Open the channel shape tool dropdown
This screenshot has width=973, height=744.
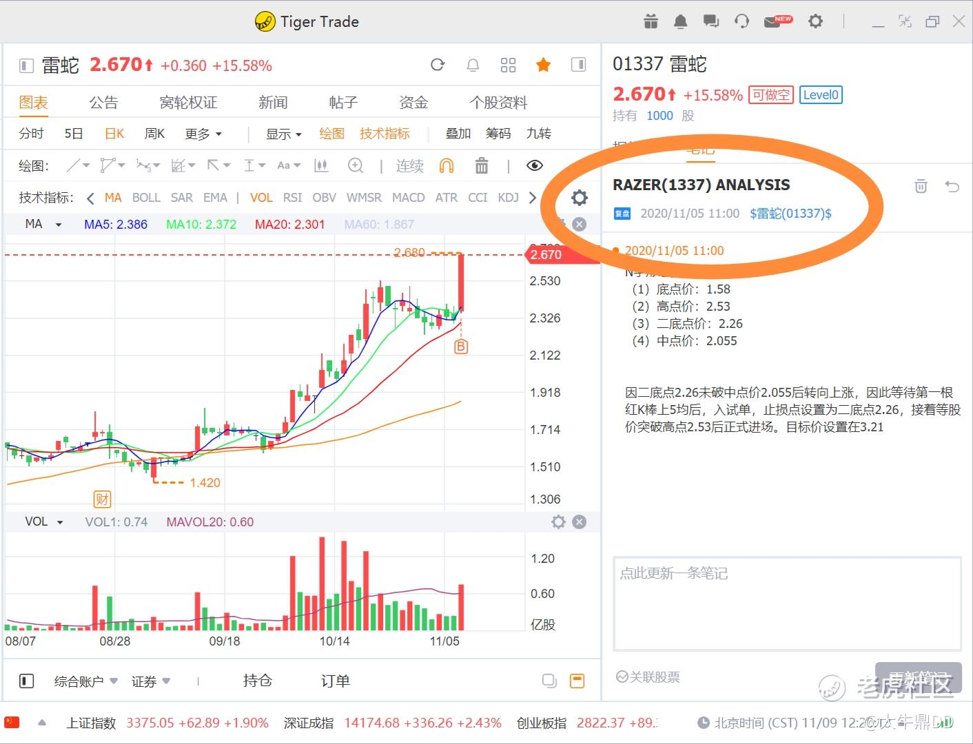click(x=112, y=165)
